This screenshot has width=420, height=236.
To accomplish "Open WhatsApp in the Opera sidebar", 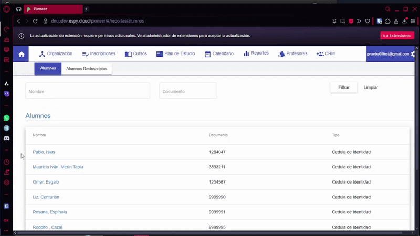I will tap(7, 118).
